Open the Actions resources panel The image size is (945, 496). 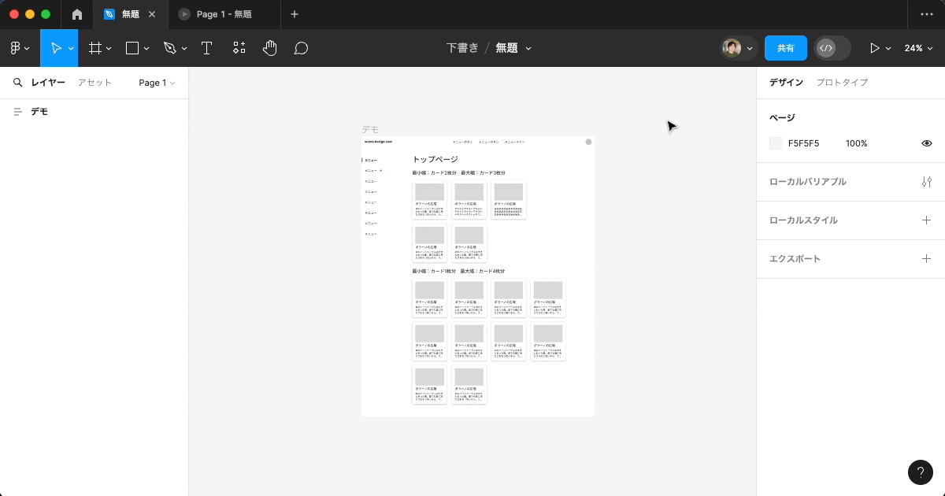[x=239, y=47]
